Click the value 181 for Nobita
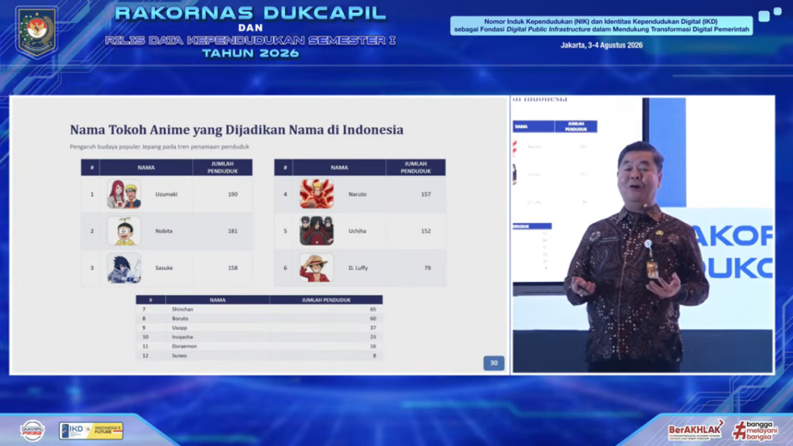The image size is (793, 446). [232, 231]
